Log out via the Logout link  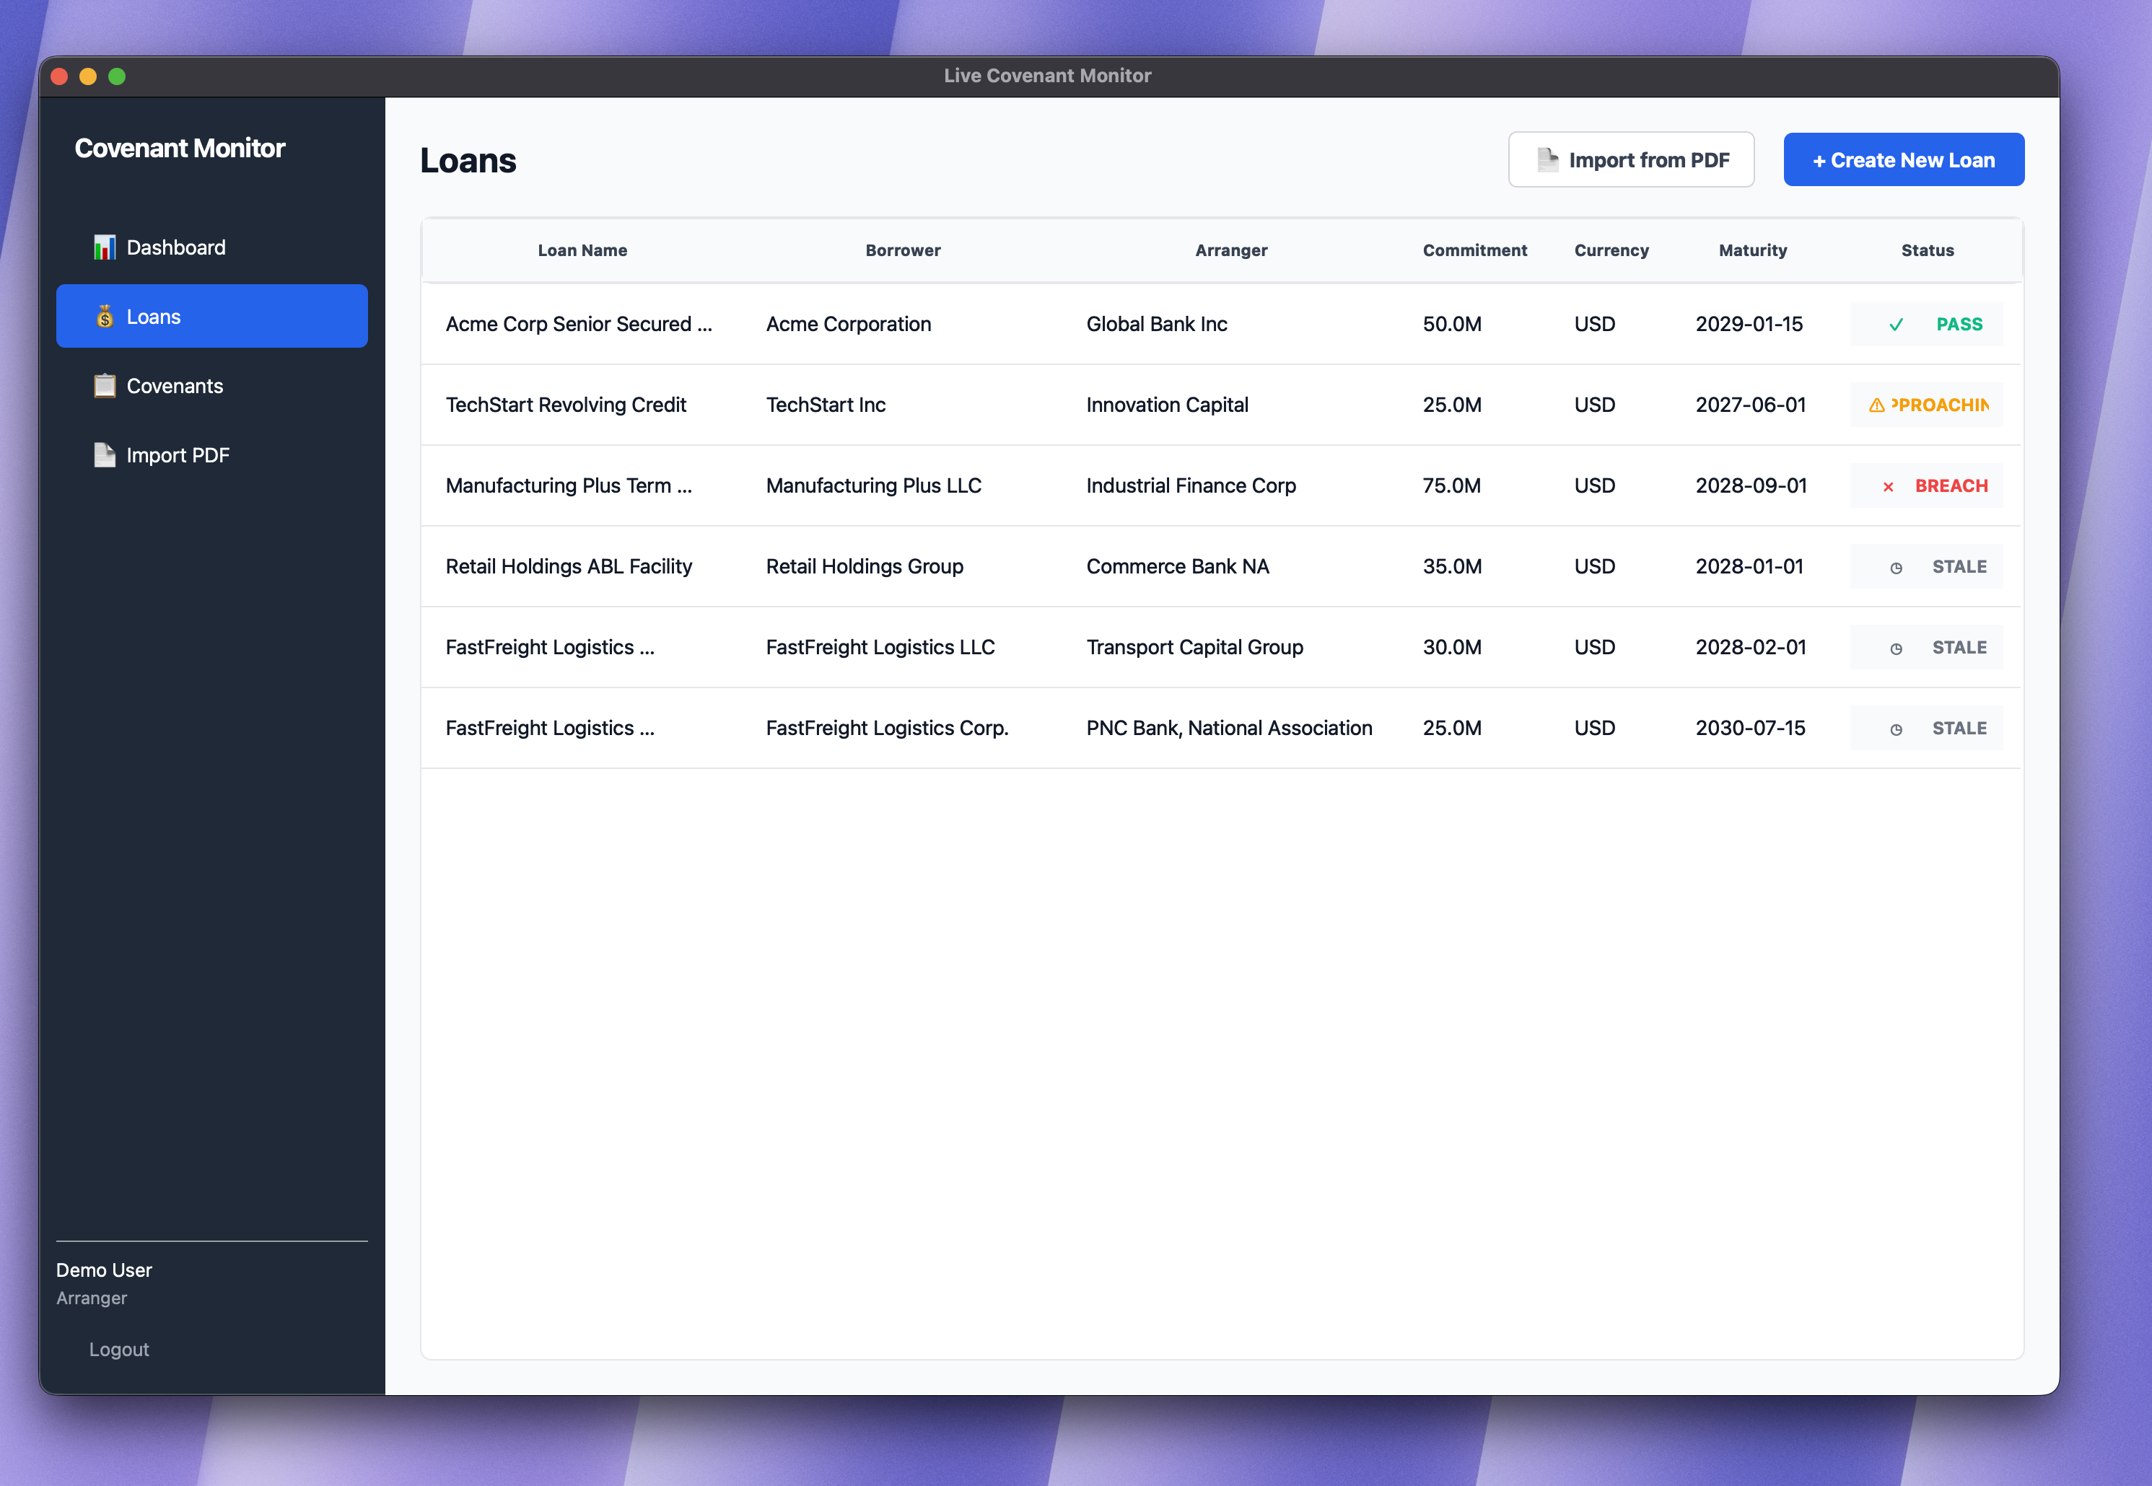click(x=118, y=1349)
